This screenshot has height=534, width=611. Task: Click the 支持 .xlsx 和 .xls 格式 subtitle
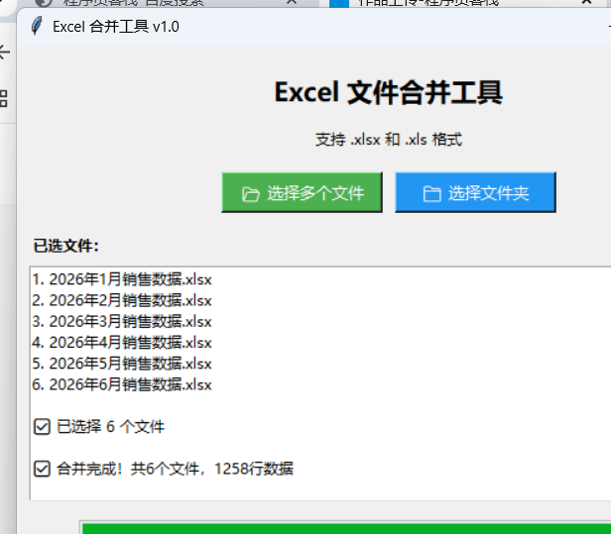click(389, 140)
